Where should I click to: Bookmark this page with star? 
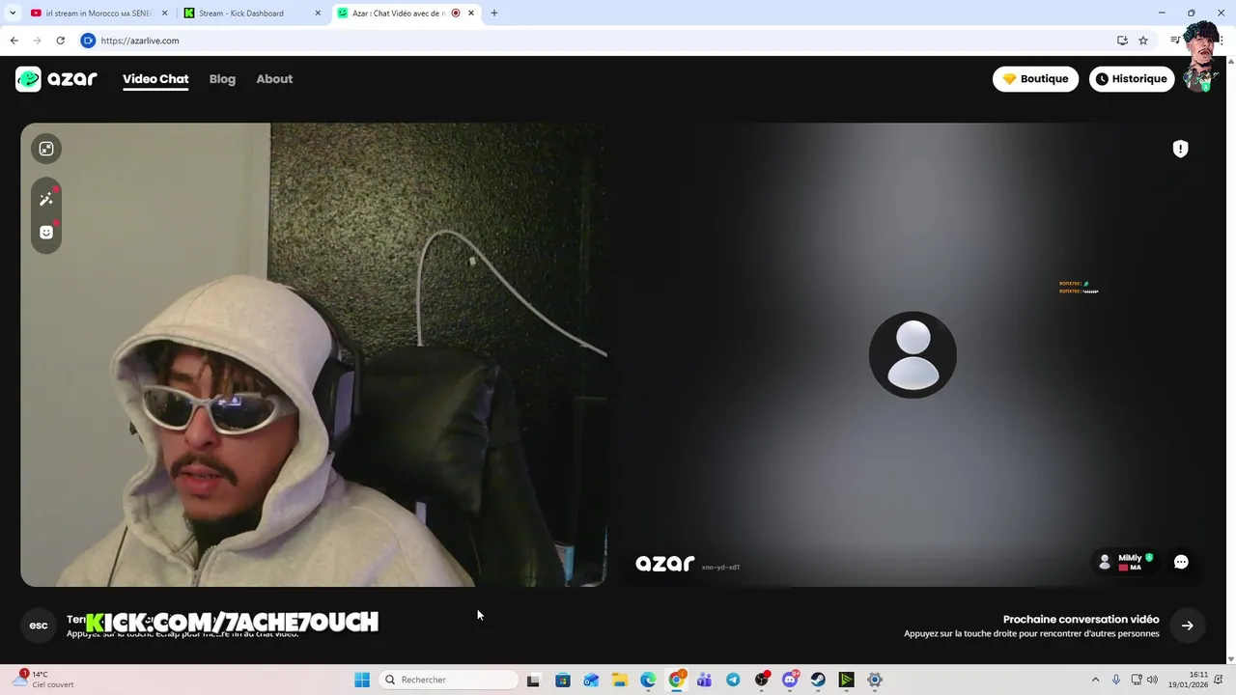click(1143, 41)
